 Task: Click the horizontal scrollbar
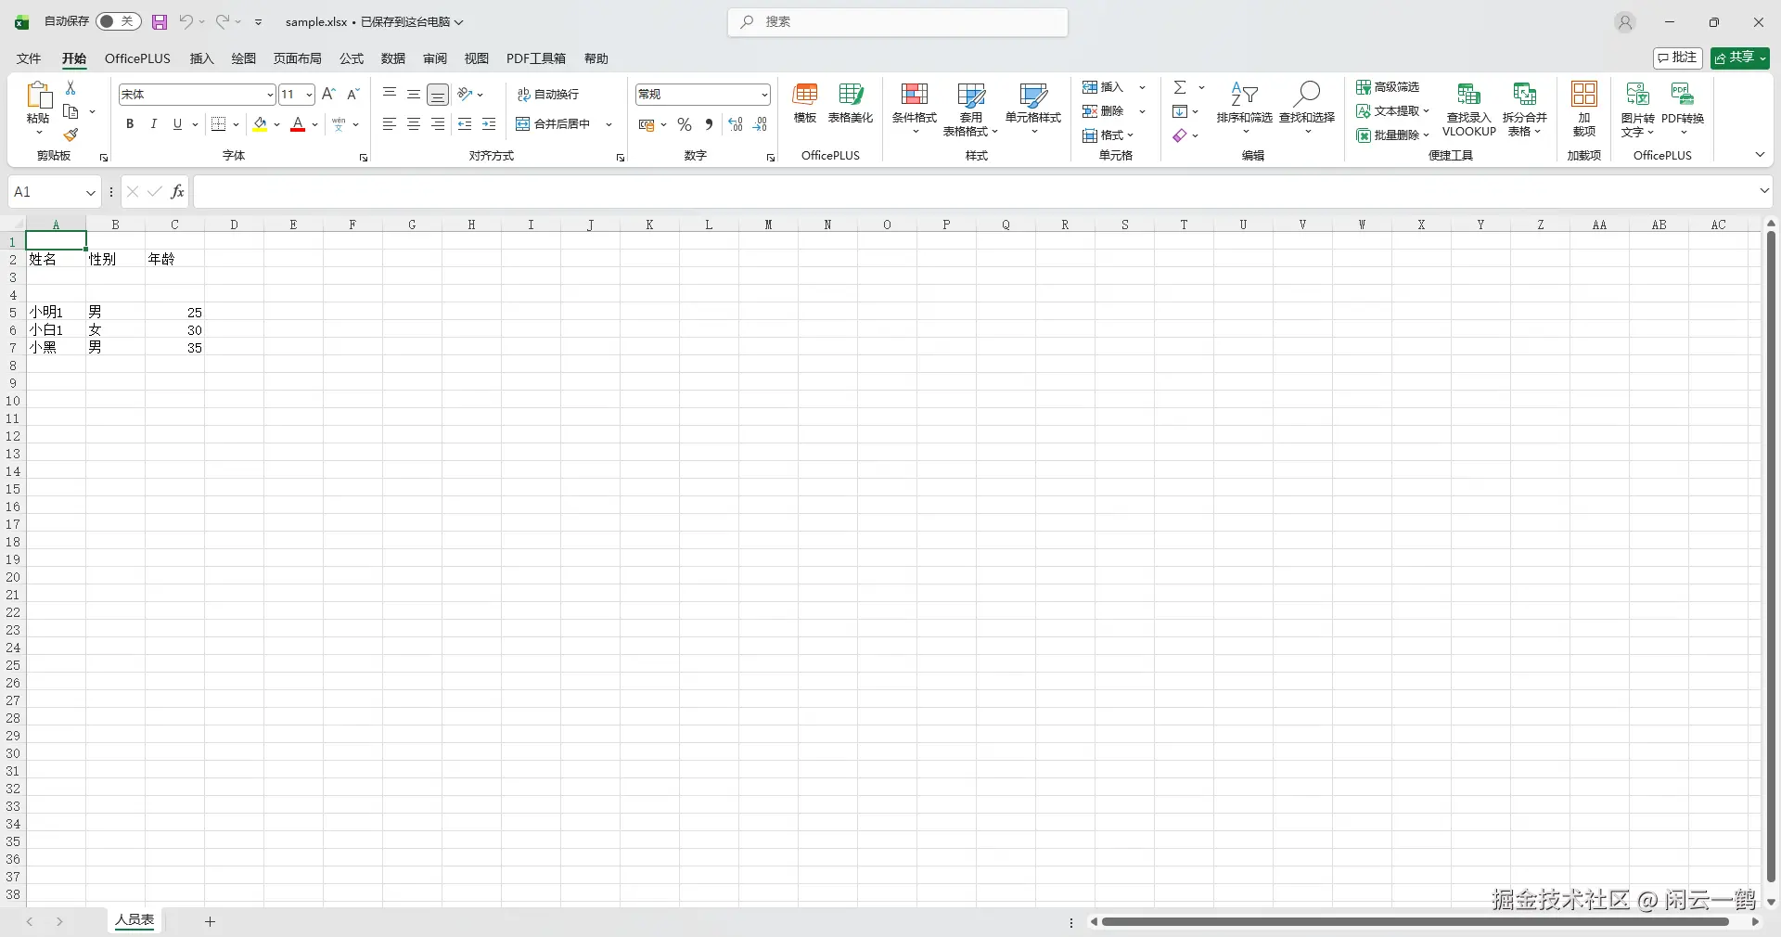click(1415, 922)
